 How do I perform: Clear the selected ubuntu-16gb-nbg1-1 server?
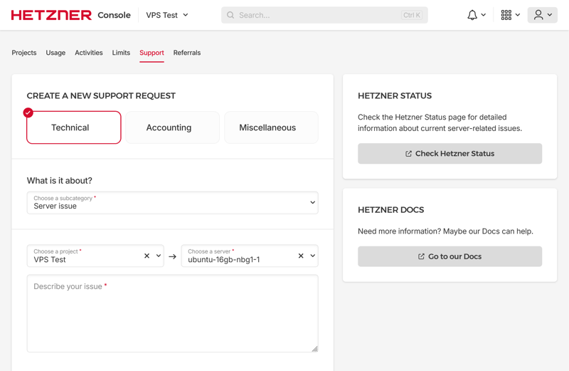[x=301, y=256]
